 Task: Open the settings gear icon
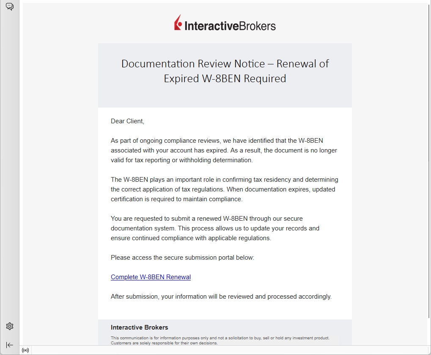(x=10, y=326)
